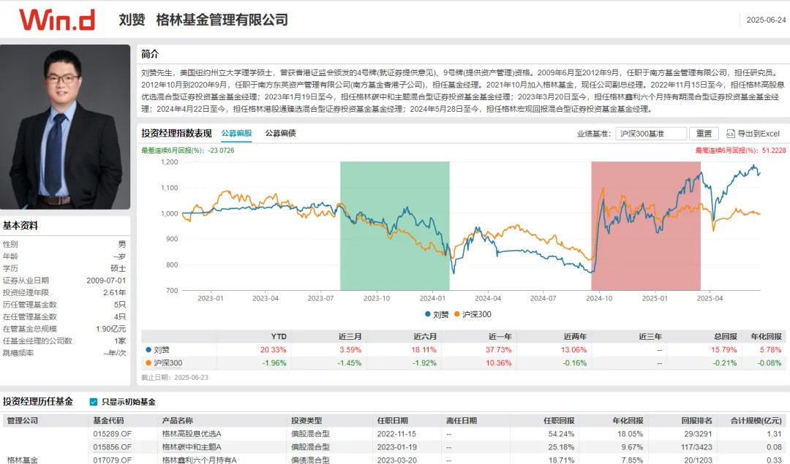Open 业绩基准 沪深300基准 dropdown
This screenshot has width=790, height=464.
tap(651, 134)
